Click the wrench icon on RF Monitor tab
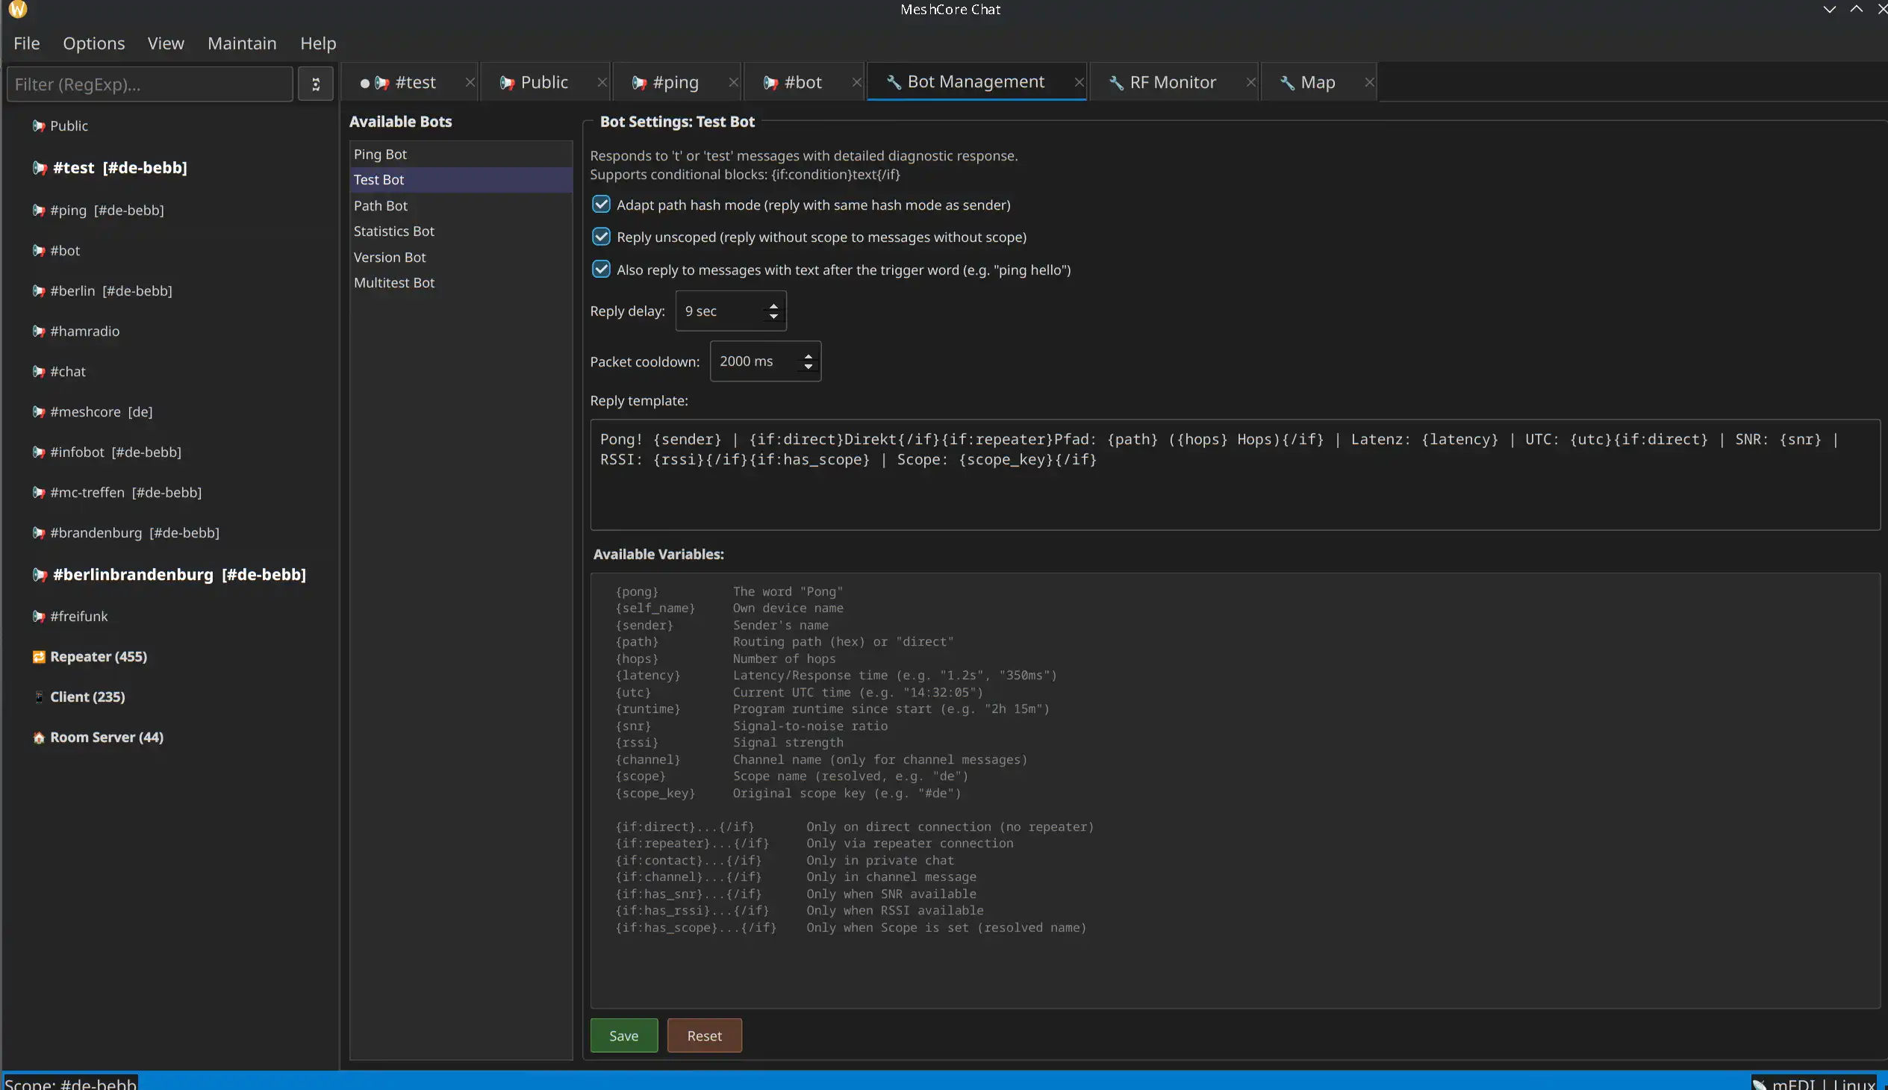1888x1090 pixels. (x=1115, y=82)
